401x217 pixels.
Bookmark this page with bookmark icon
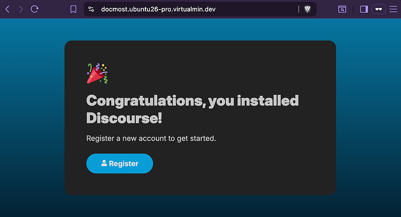pos(73,9)
